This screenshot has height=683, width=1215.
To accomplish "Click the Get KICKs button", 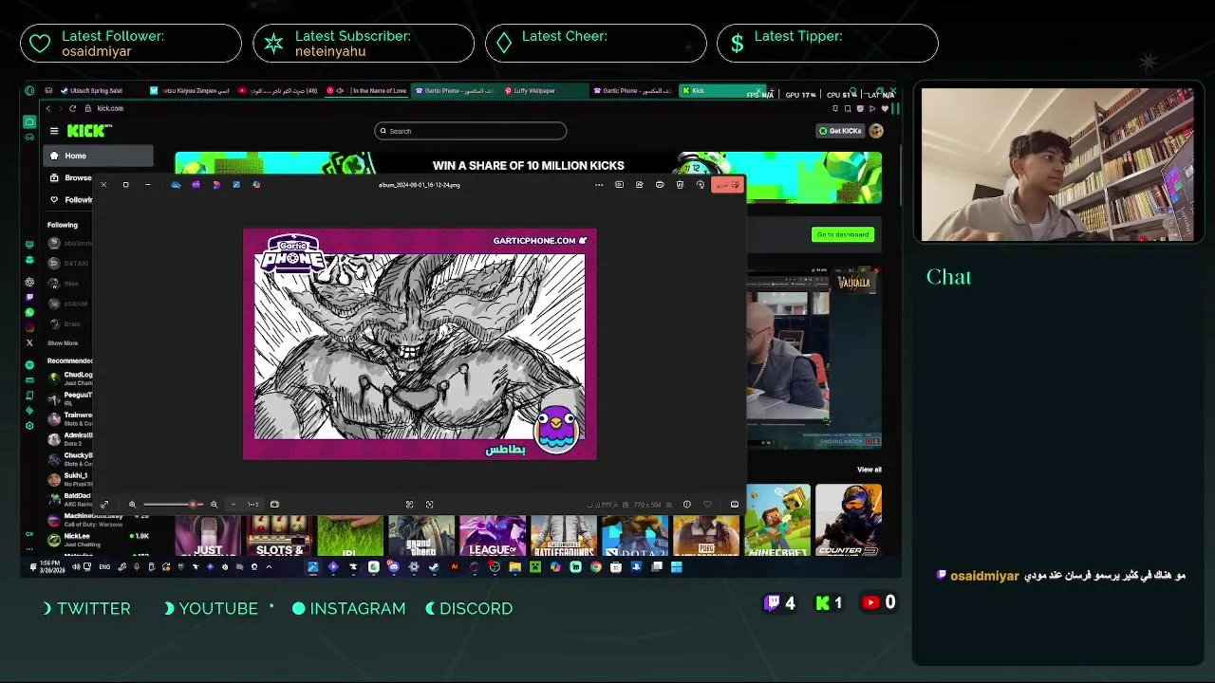I will 840,131.
